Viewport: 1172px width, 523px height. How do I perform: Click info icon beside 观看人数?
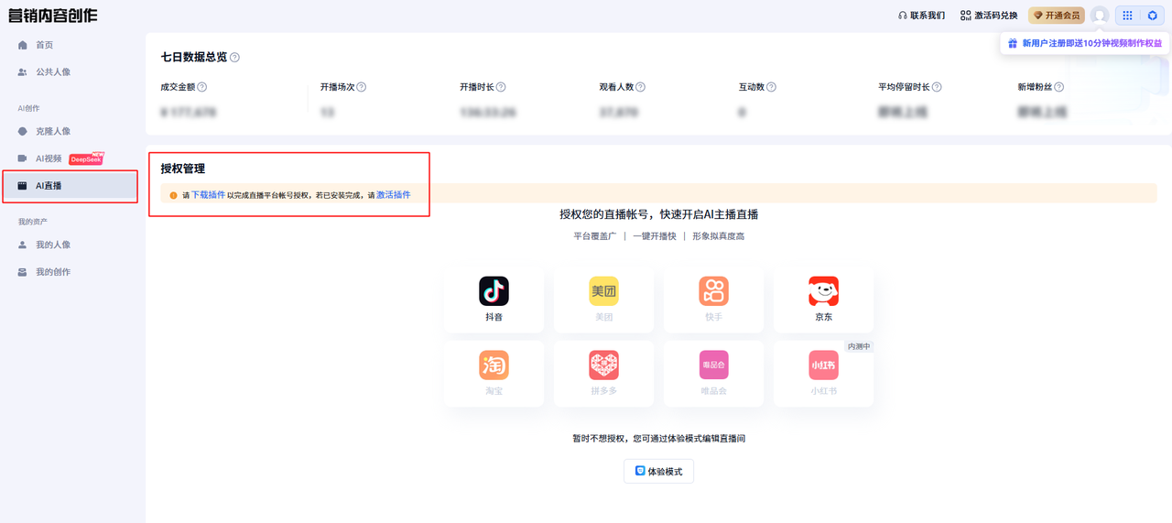641,87
